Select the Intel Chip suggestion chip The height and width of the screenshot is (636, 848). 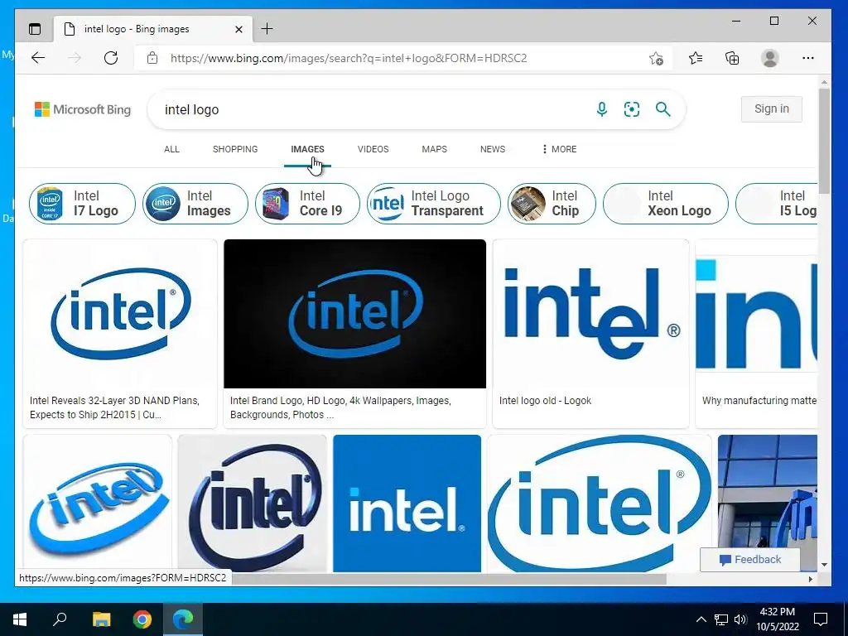click(x=552, y=204)
